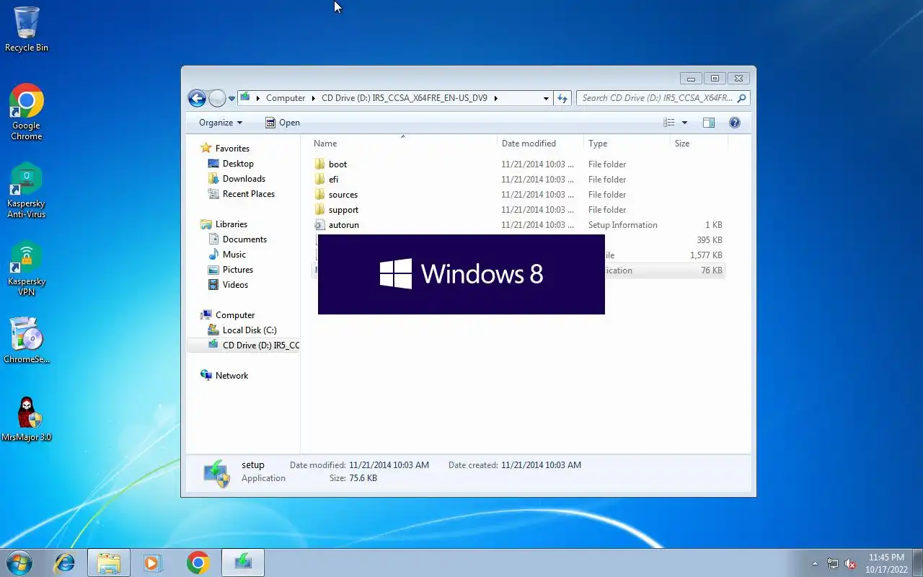Click the 1,577 KB size cell

click(705, 255)
